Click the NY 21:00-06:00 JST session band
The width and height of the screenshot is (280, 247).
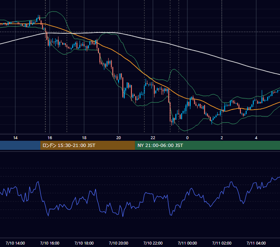click(207, 145)
